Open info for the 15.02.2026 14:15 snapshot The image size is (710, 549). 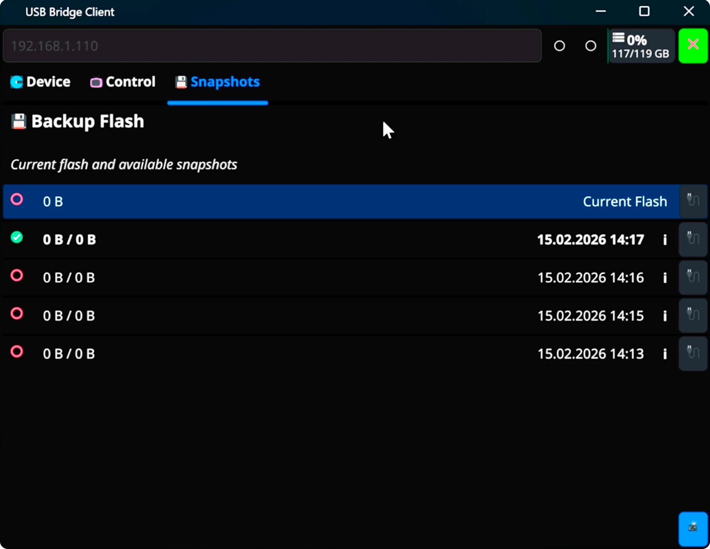click(665, 316)
